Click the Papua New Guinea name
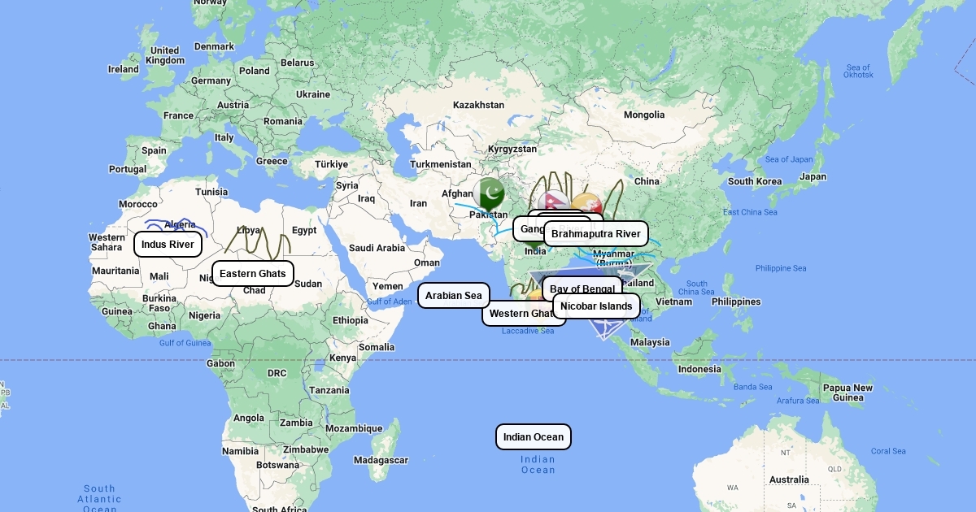976x512 pixels. [847, 393]
